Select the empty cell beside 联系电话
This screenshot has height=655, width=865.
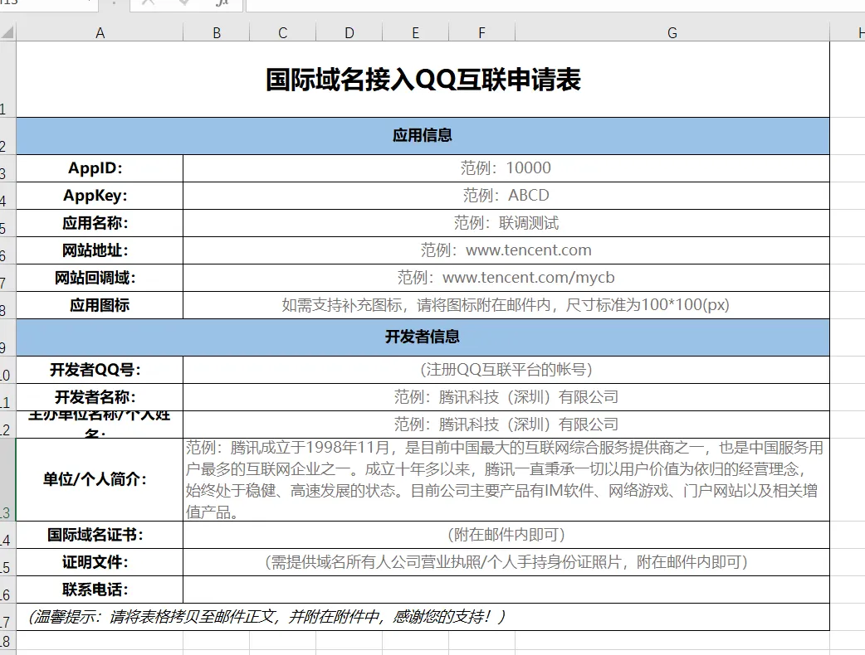(506, 589)
